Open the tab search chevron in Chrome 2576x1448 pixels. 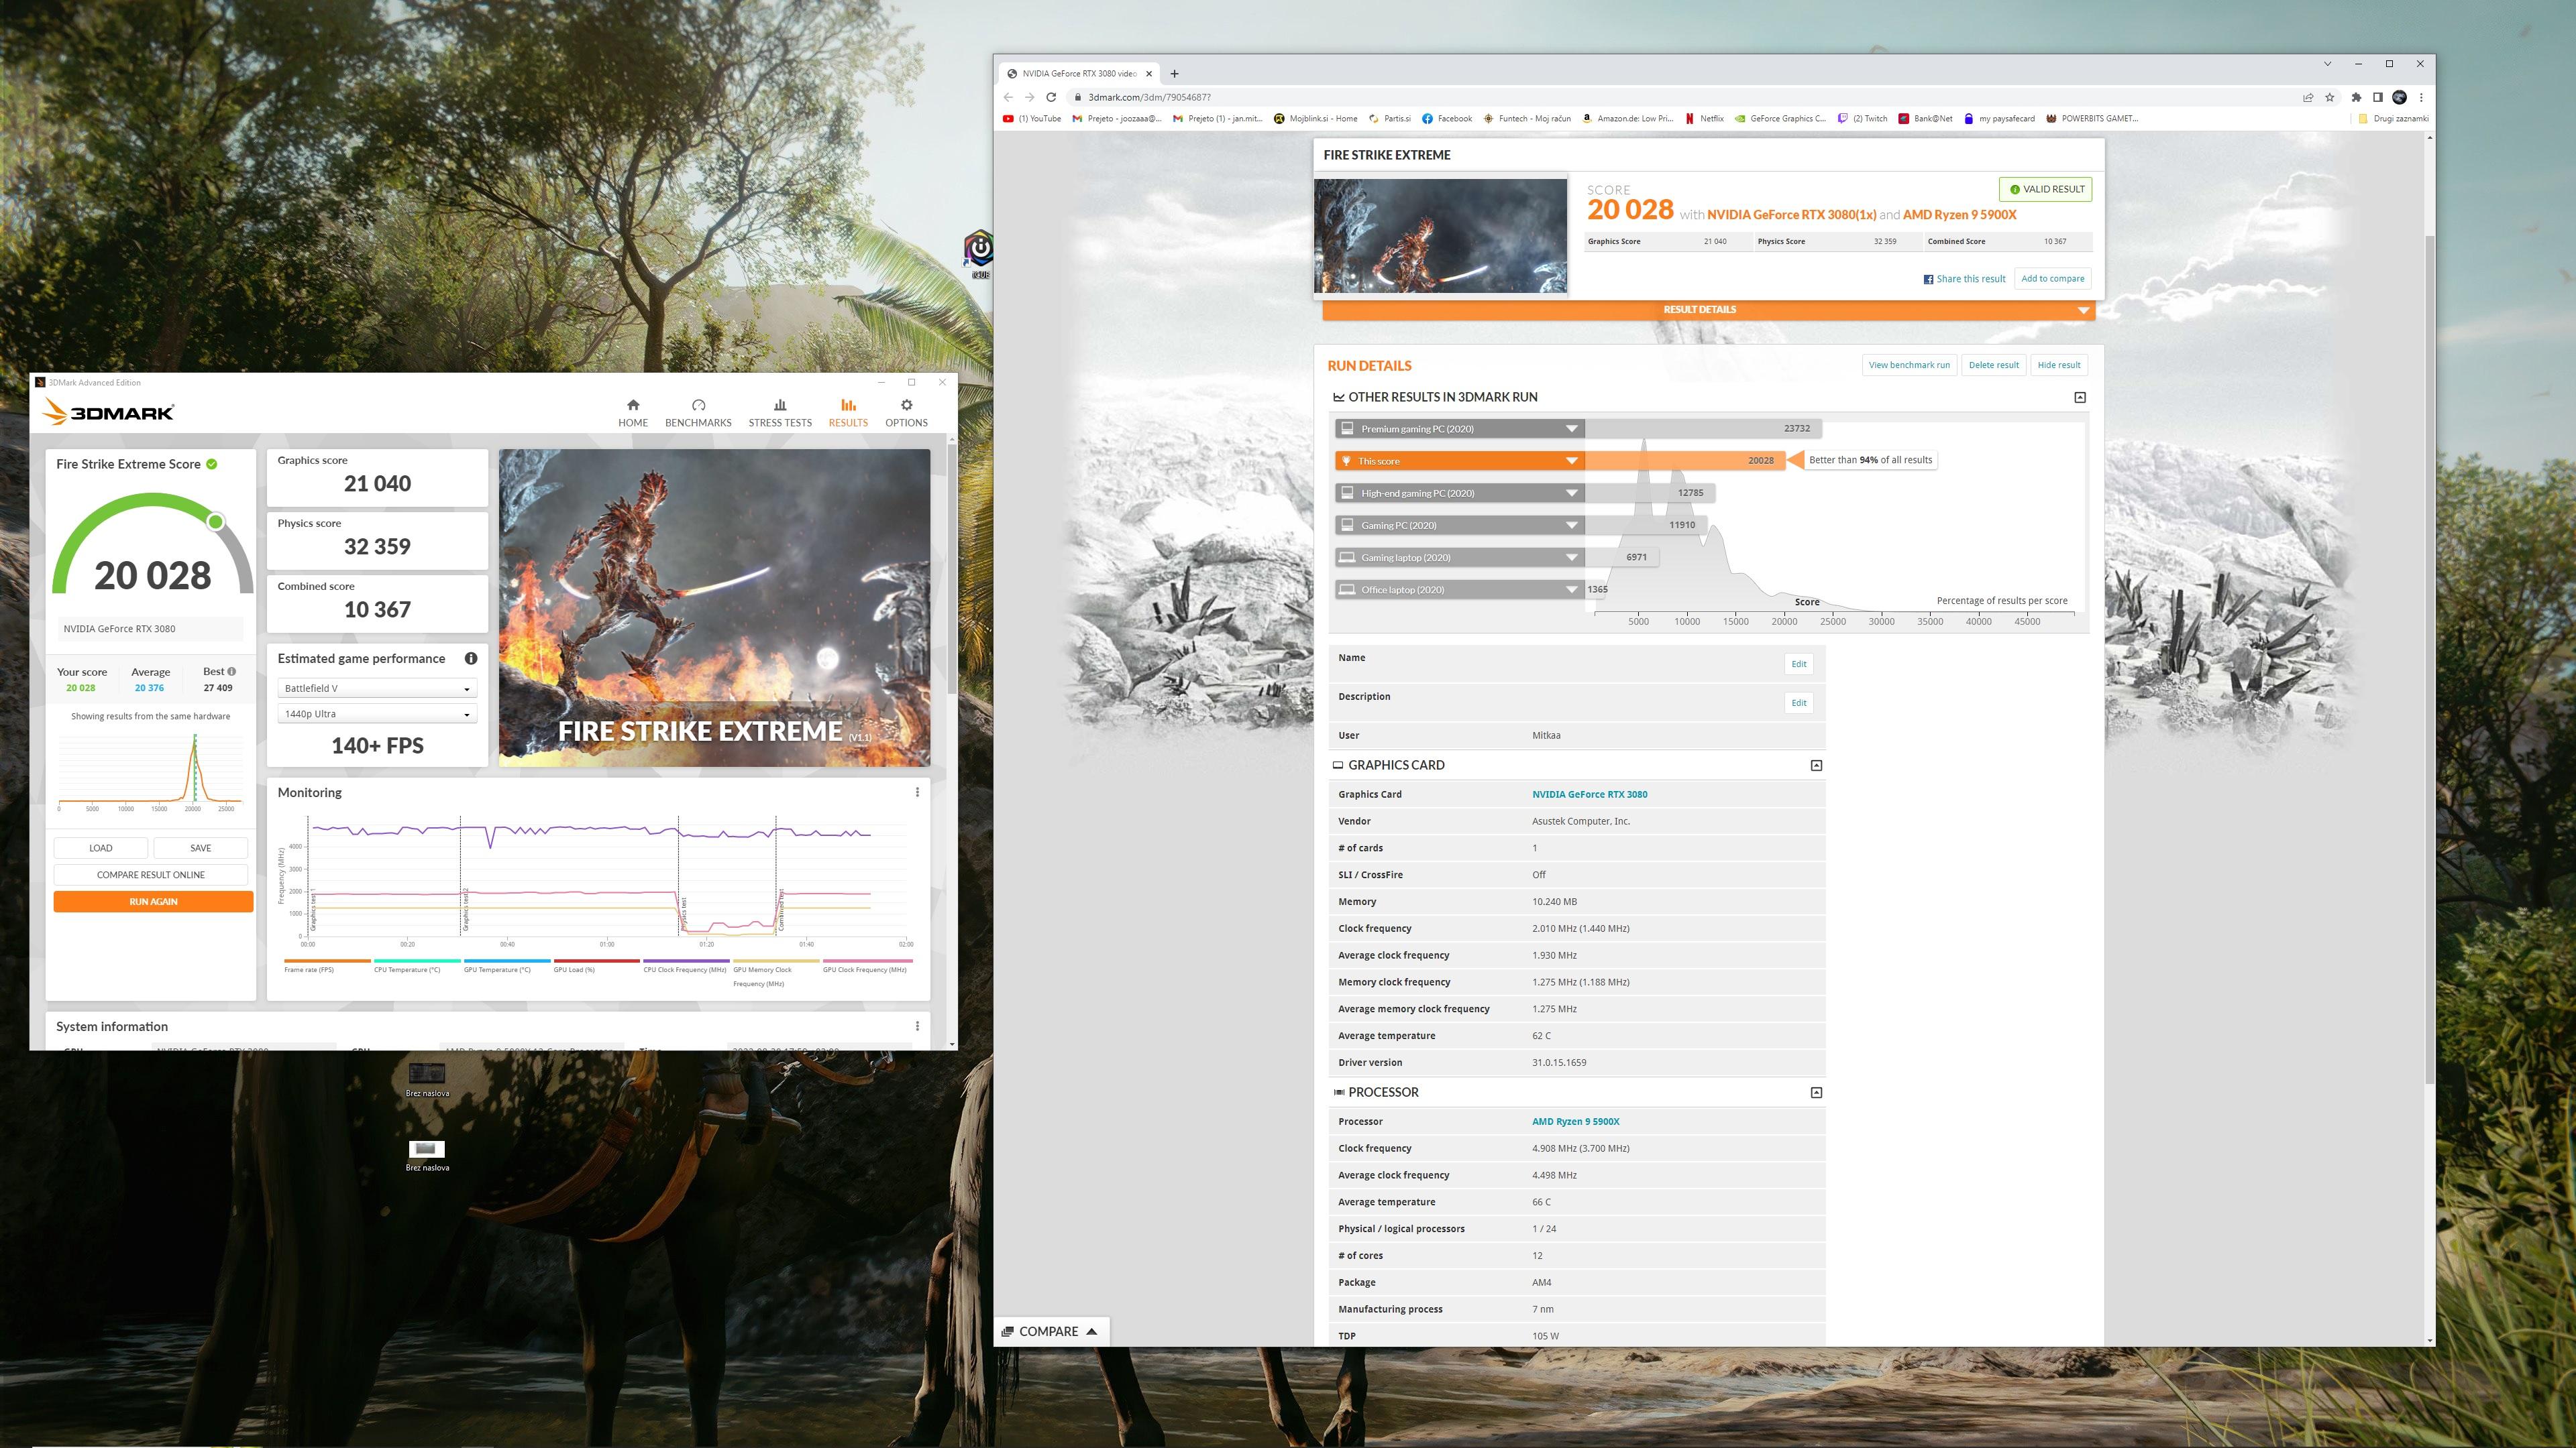2327,63
